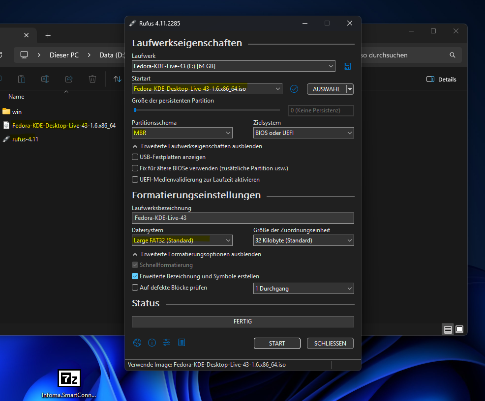Click the persistent partition size slider

point(206,110)
